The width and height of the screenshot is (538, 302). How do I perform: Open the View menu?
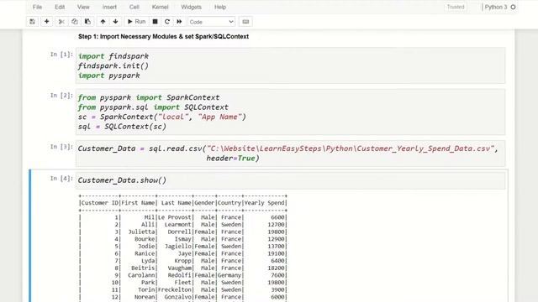coord(83,7)
